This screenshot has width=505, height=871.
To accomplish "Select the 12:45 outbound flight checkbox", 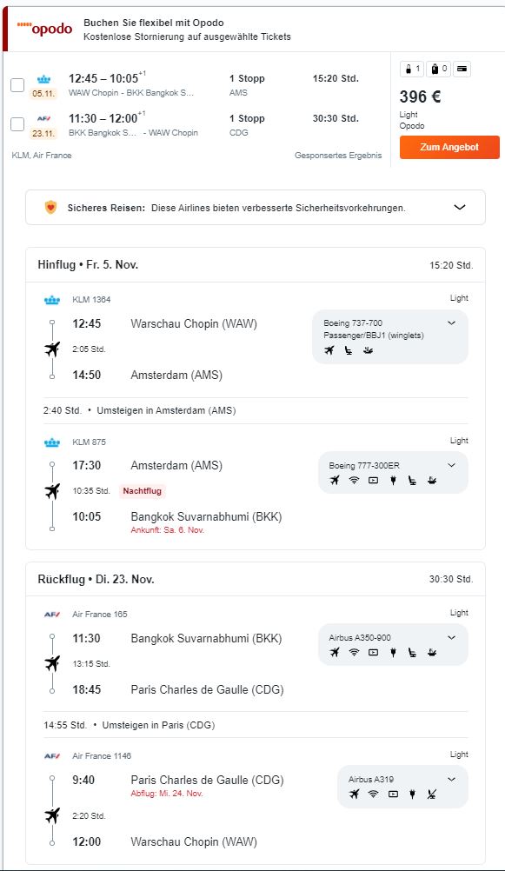I will click(x=17, y=85).
